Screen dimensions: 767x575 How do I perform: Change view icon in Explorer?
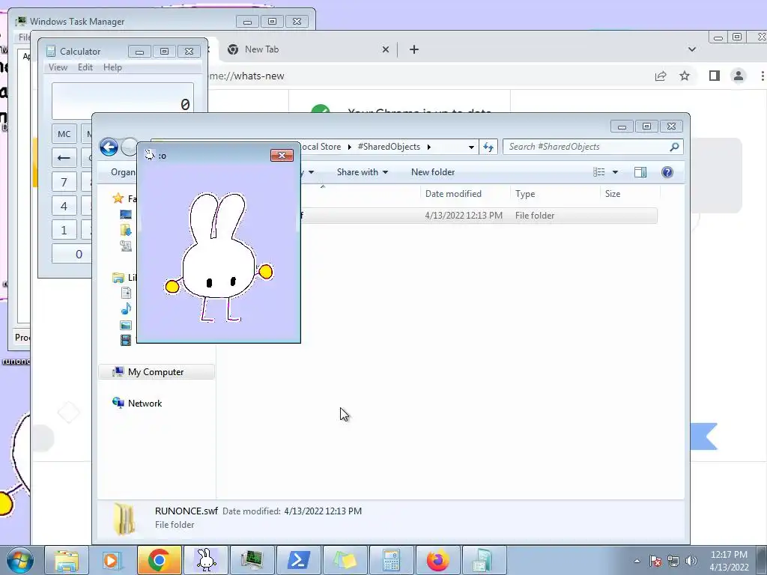pyautogui.click(x=599, y=172)
